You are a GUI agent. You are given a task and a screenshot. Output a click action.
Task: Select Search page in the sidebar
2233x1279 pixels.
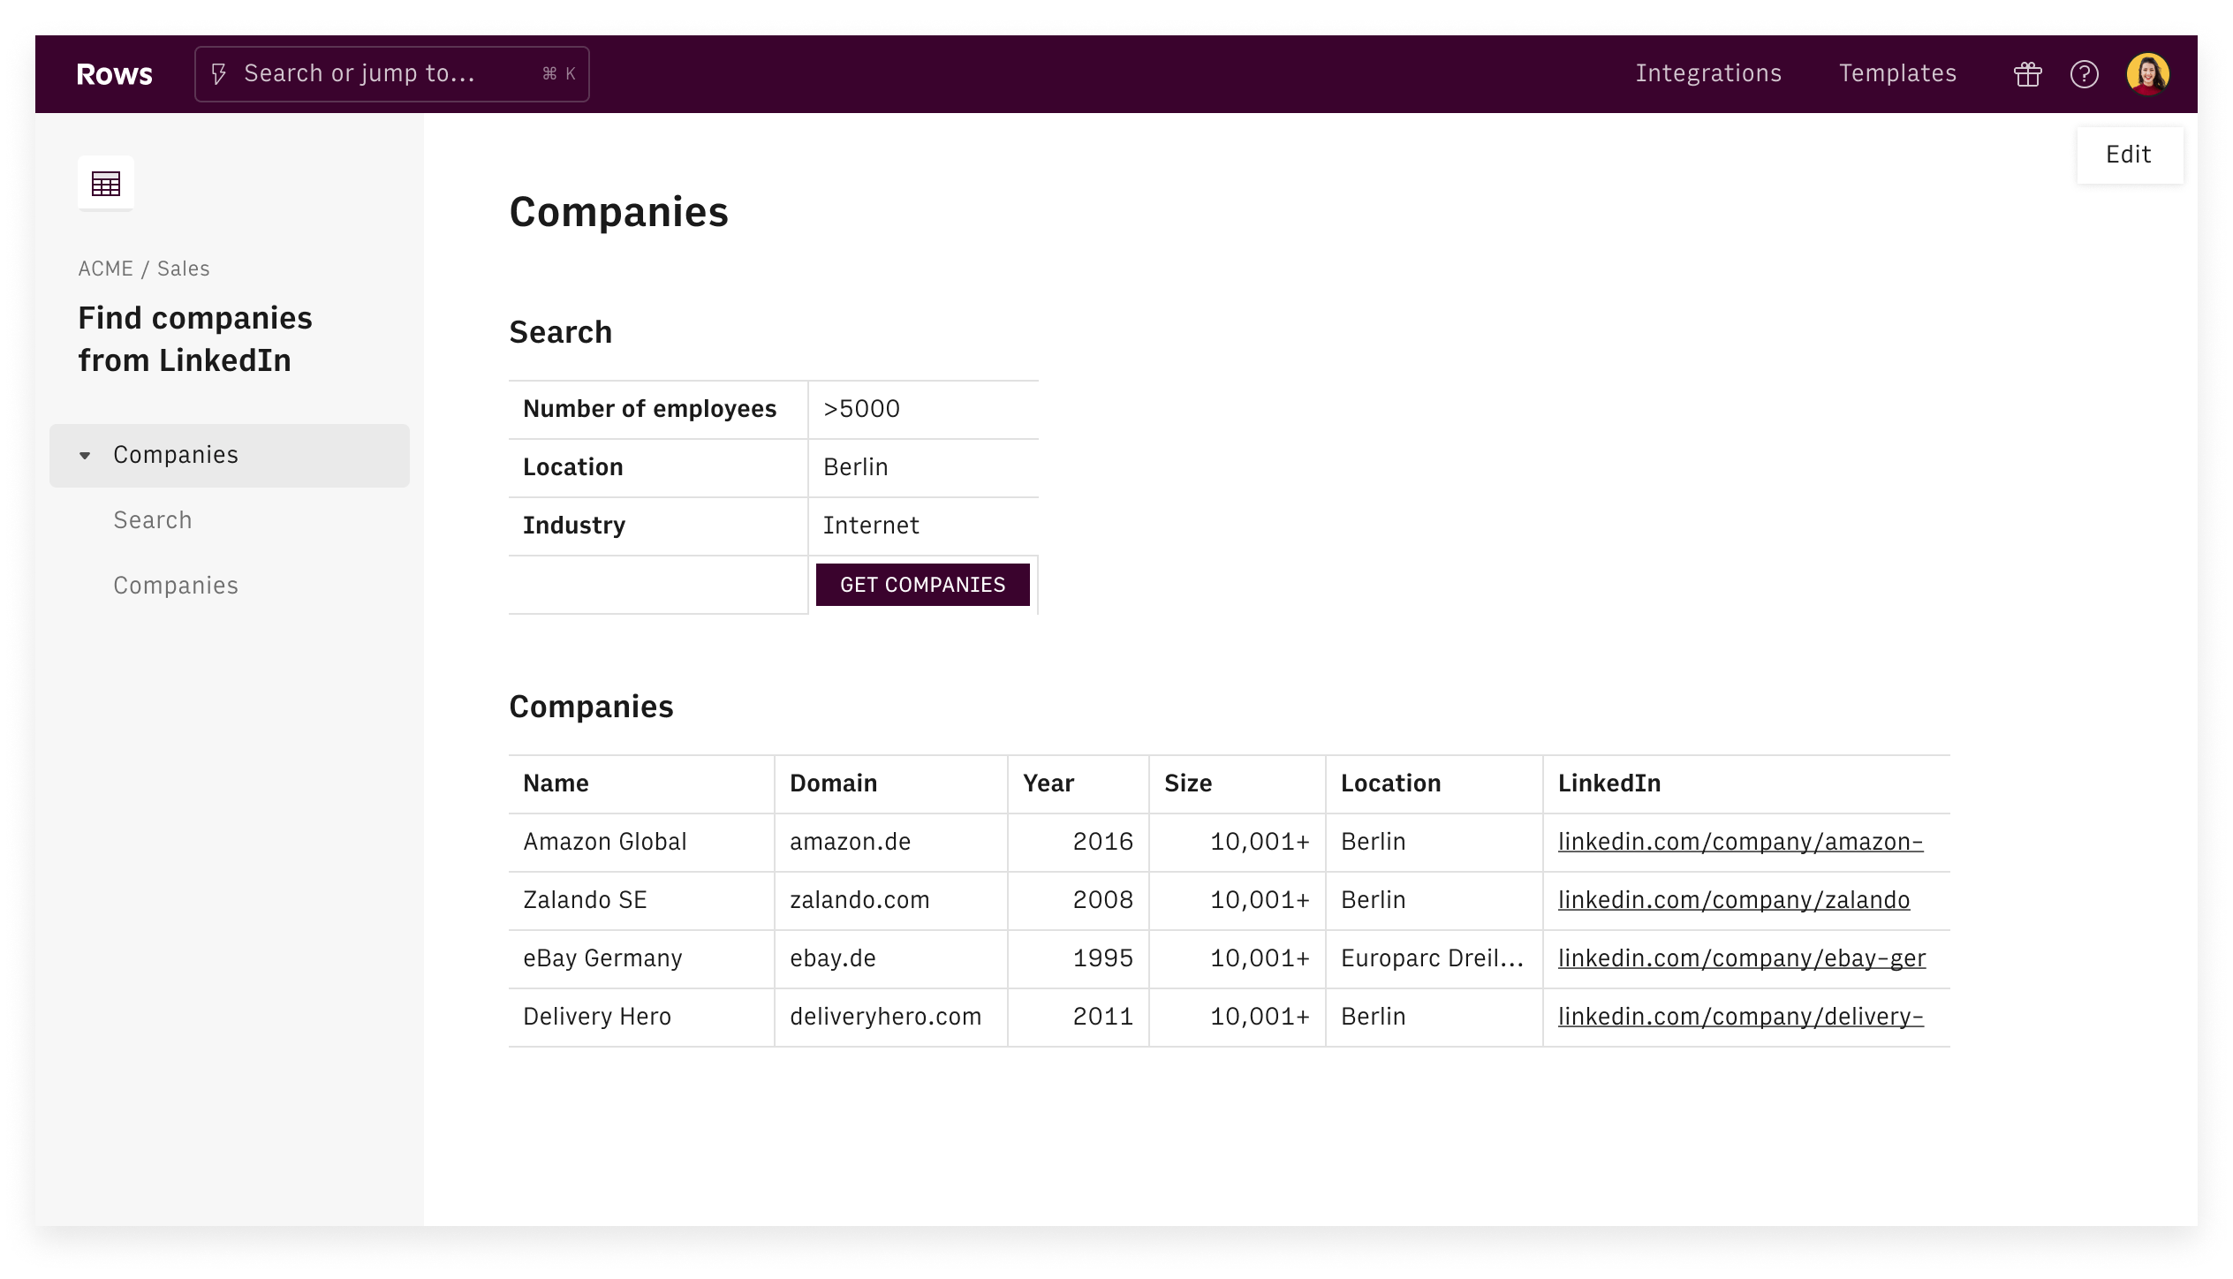click(x=153, y=520)
